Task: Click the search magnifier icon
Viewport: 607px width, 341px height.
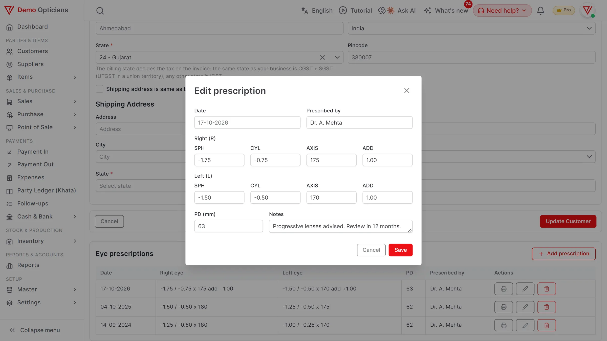Action: 100,11
